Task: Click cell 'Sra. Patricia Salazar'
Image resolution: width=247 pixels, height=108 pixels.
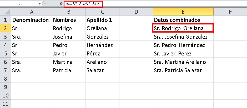Action: [183, 70]
